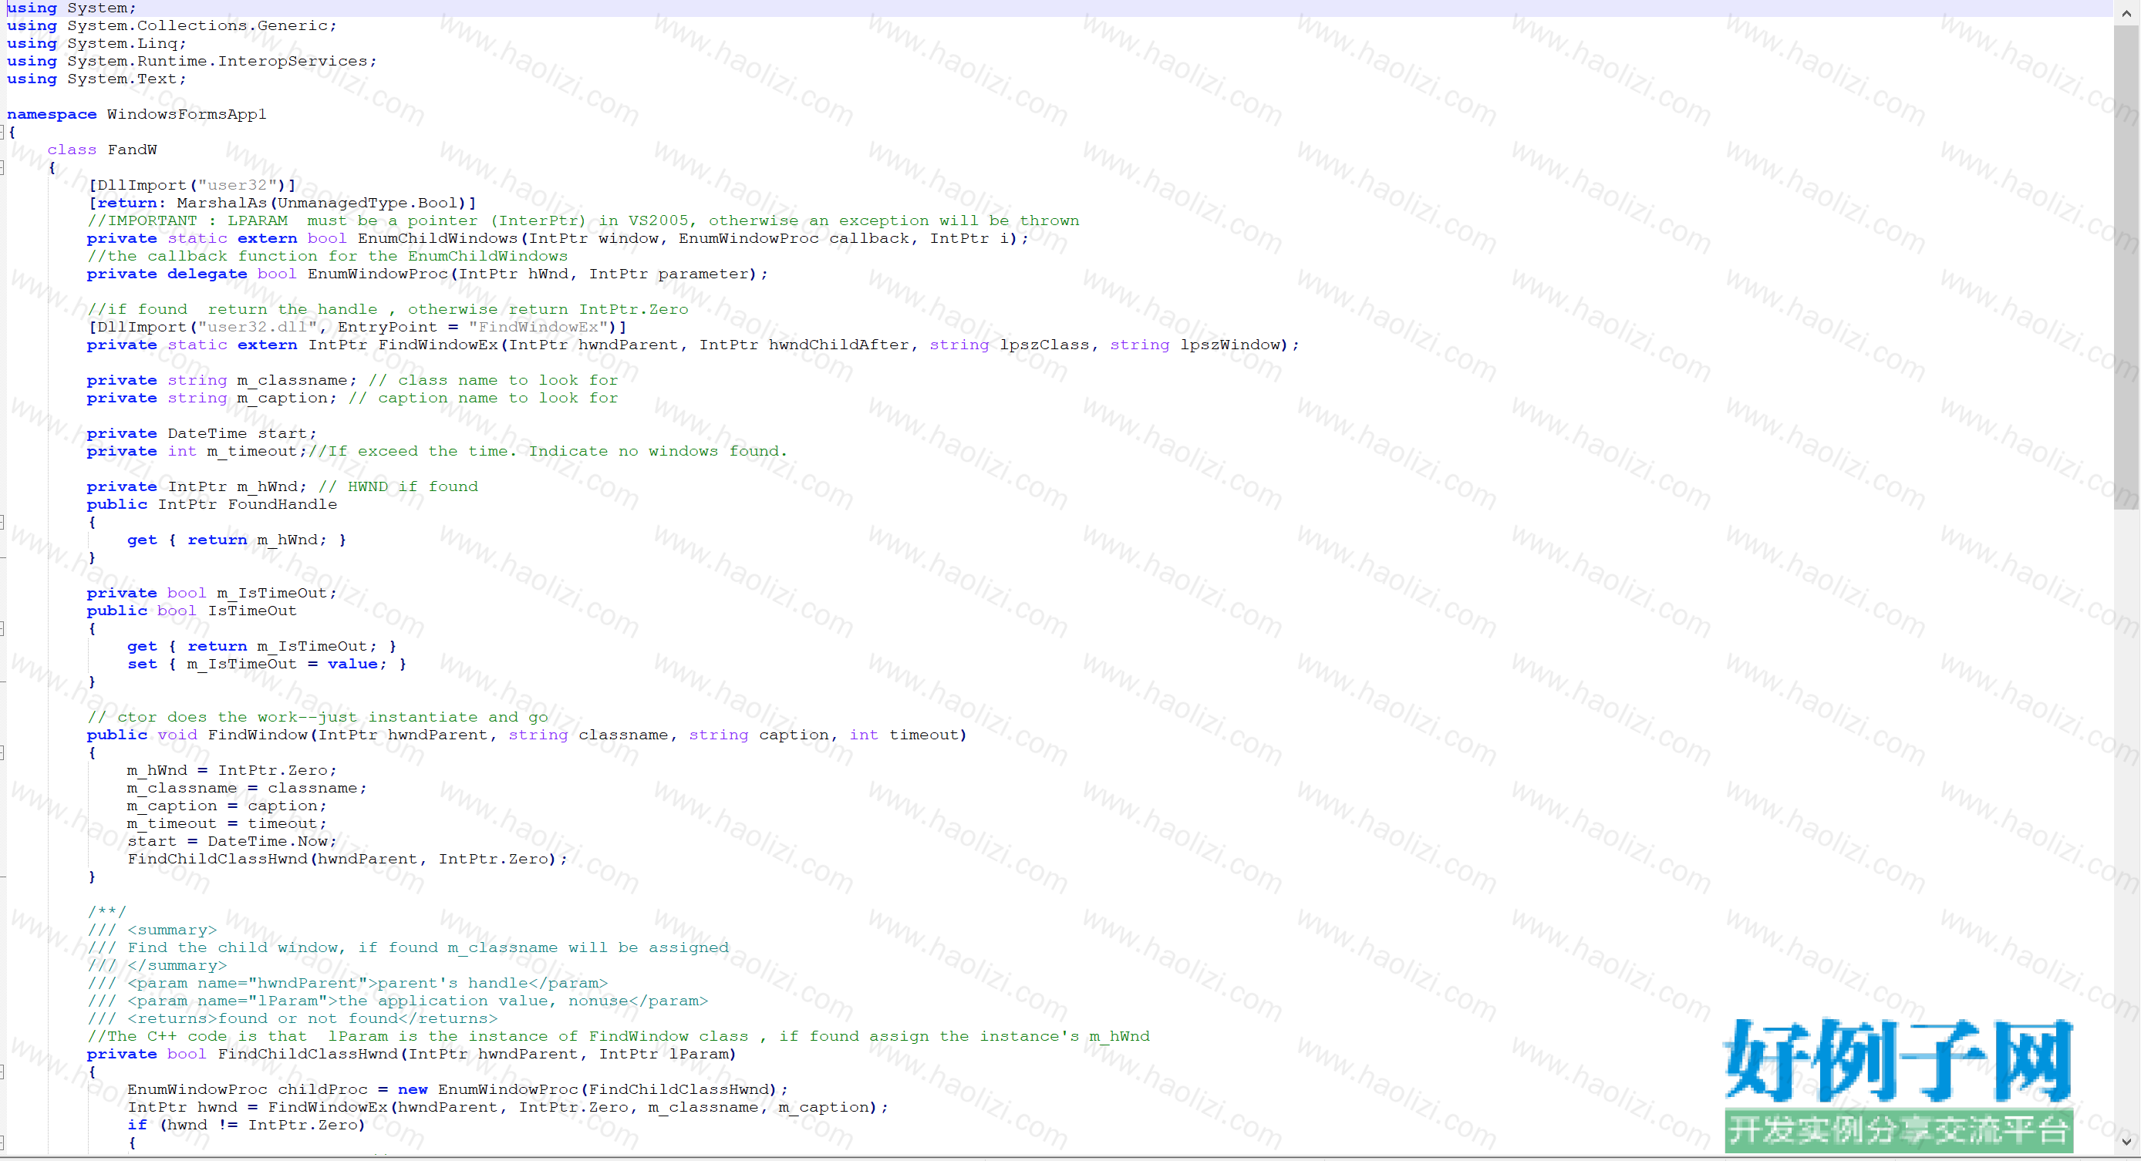The height and width of the screenshot is (1161, 2141).
Task: Click 'm_hWnd = IntPtr.Zero;' assignment line
Action: click(x=232, y=770)
